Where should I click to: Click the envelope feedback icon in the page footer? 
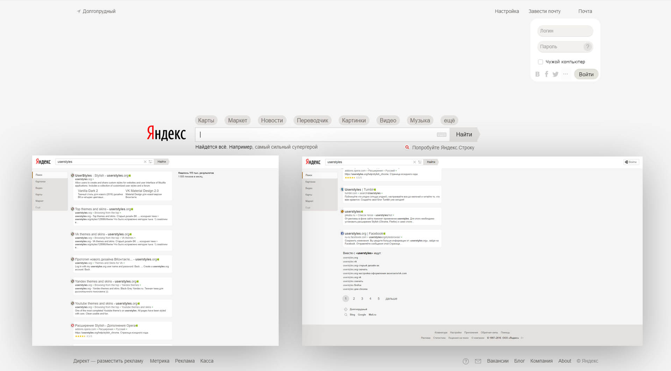pyautogui.click(x=478, y=361)
